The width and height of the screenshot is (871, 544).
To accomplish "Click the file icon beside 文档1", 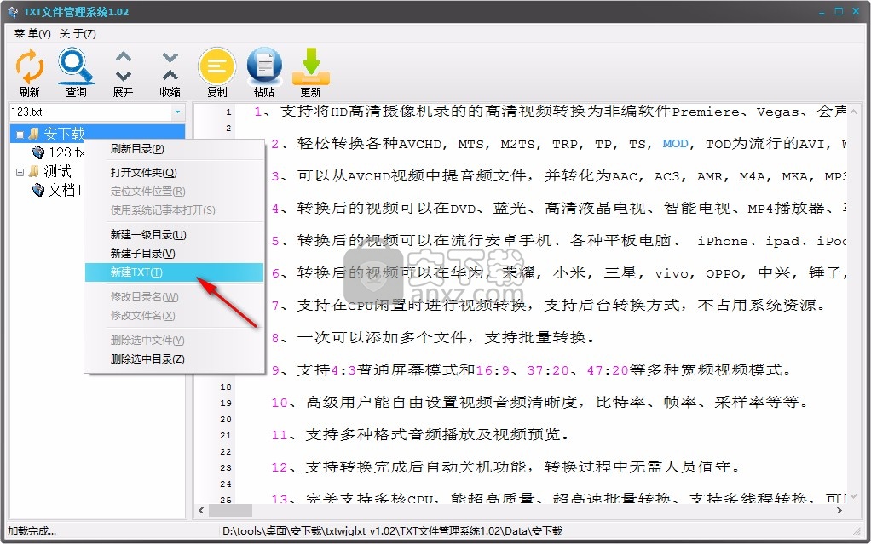I will (38, 190).
